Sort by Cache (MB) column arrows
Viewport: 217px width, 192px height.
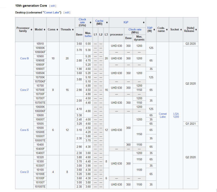click(x=107, y=23)
